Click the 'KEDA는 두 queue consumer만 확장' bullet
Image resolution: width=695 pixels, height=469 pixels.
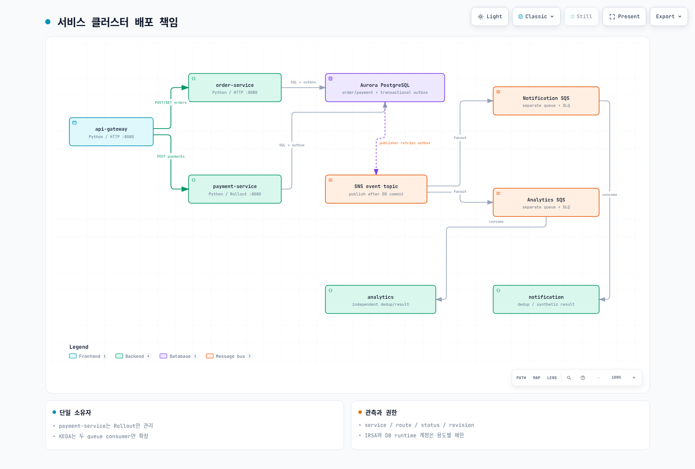(x=104, y=436)
